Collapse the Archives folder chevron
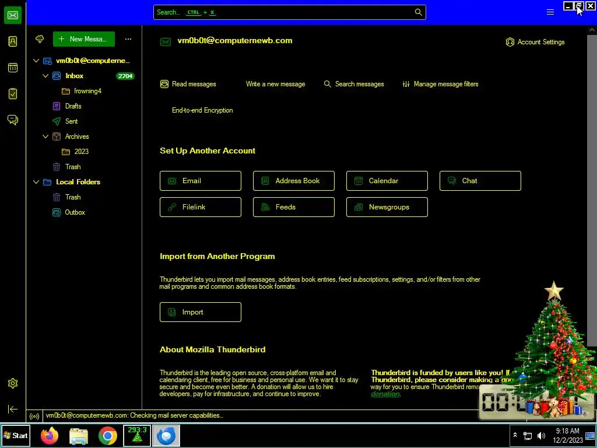Screen dimensions: 597x448 tap(45, 136)
